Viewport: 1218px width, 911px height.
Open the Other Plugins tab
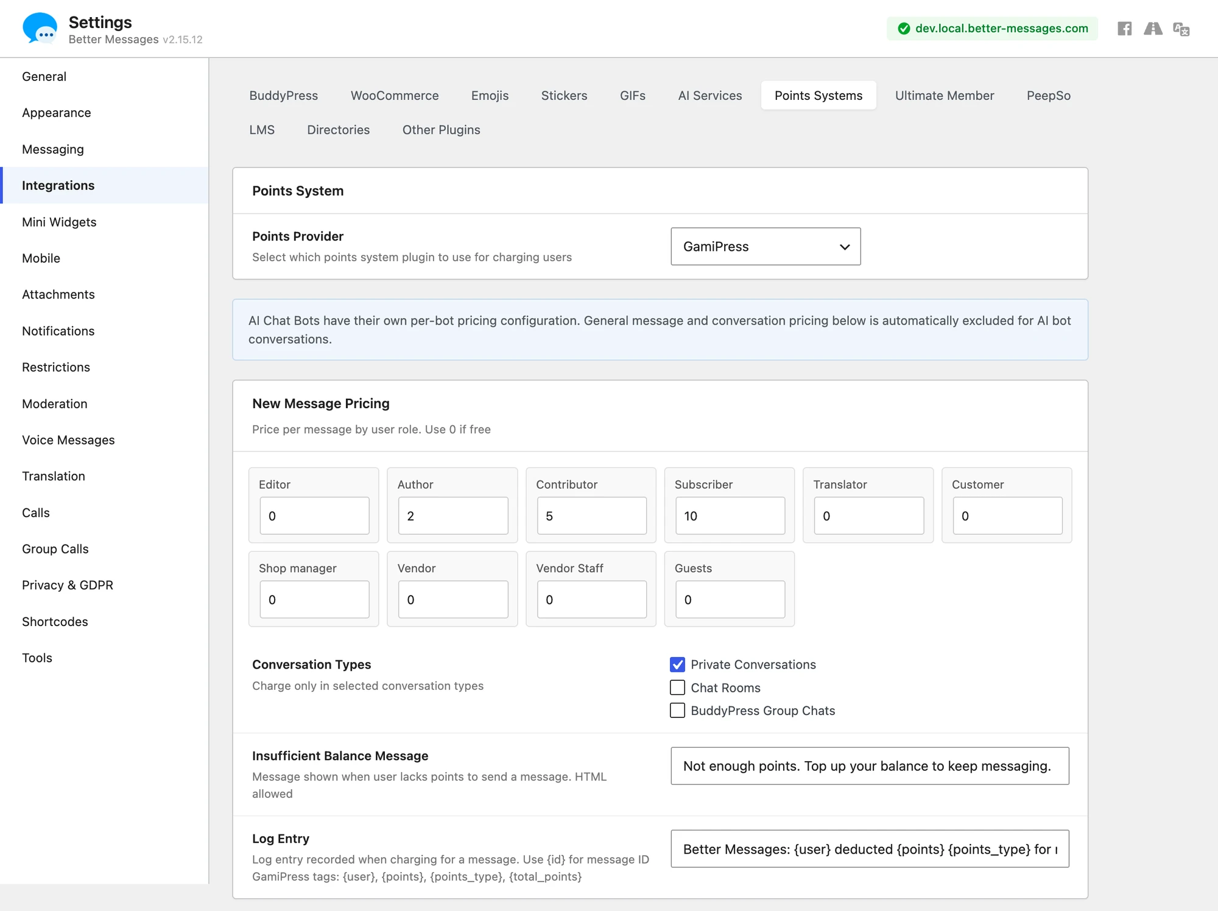point(441,130)
